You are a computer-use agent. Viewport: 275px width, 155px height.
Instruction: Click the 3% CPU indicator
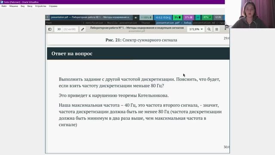[x=177, y=17]
